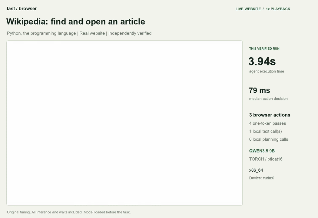Viewport: 318px width, 218px height.
Task: Click the 'Device: cuda:0' text
Action: coord(262,178)
